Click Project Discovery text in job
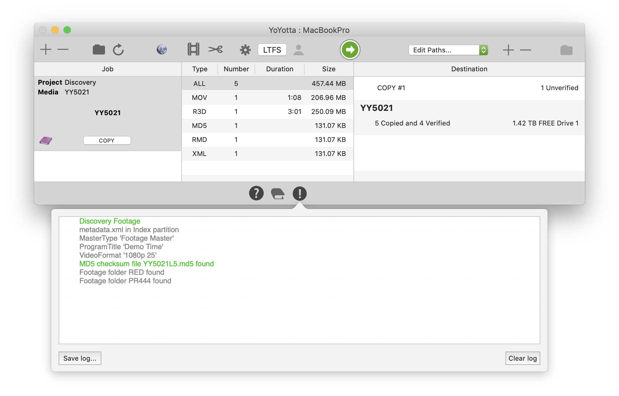The image size is (619, 396). (x=67, y=82)
